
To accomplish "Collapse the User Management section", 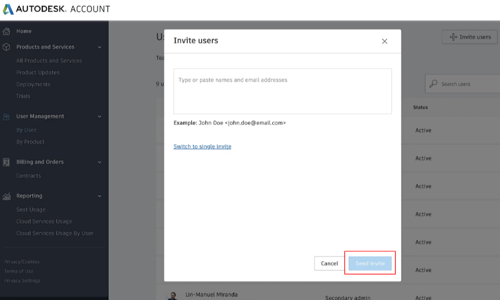I will [99, 117].
